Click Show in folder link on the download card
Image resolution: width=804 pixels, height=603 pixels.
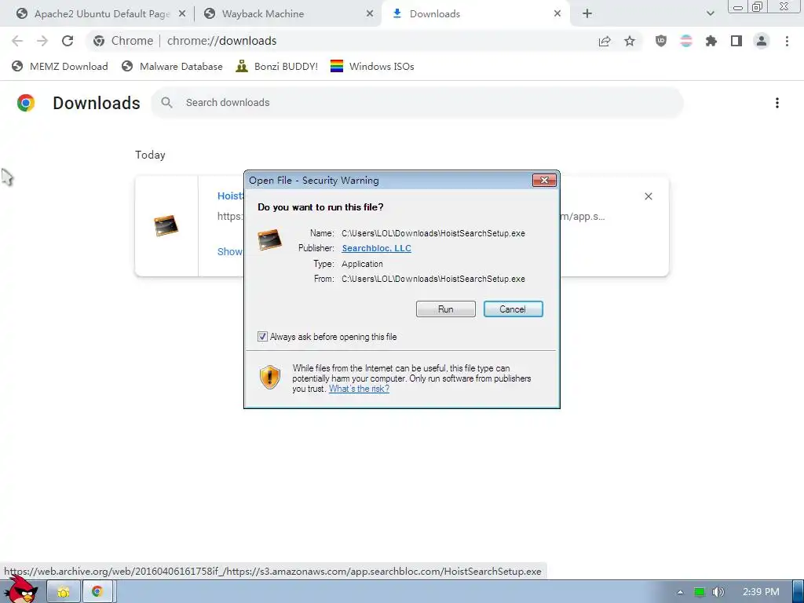point(230,252)
